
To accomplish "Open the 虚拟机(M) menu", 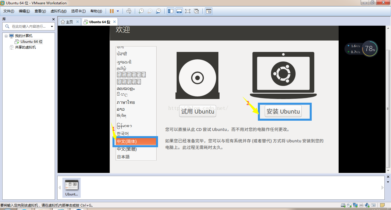I will (x=58, y=11).
